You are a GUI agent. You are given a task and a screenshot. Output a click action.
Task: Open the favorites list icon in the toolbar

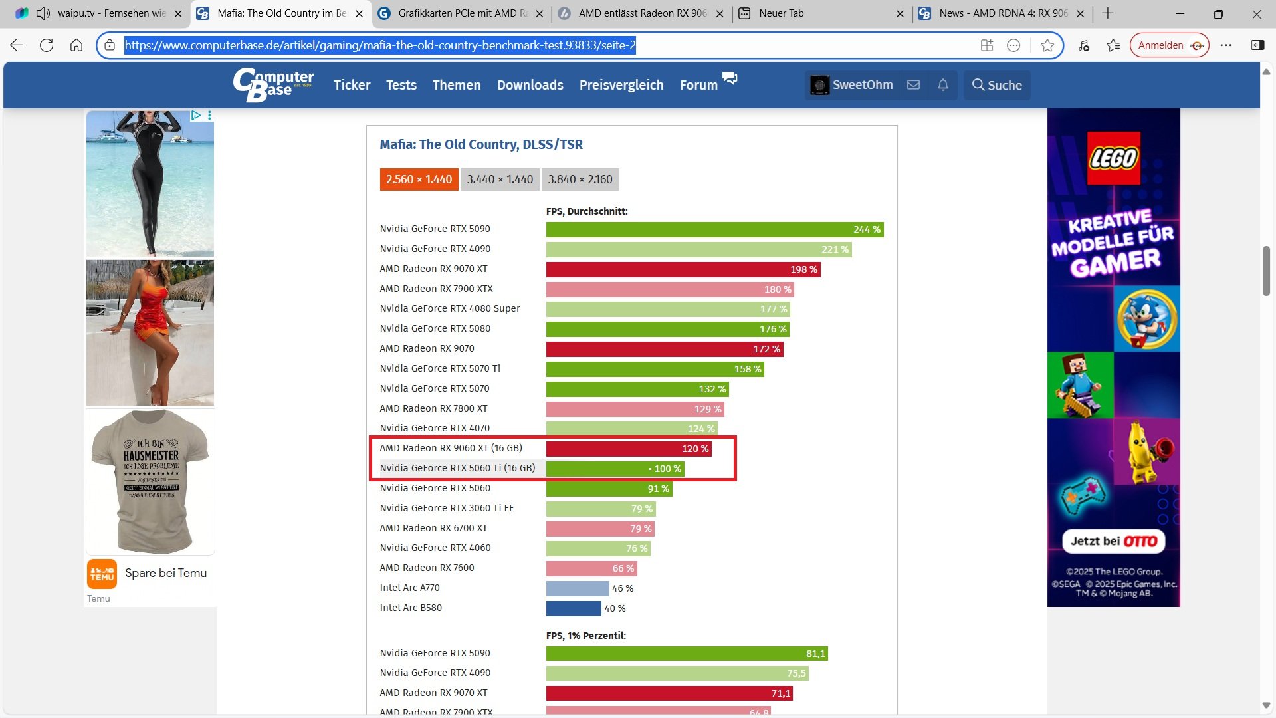point(1113,45)
